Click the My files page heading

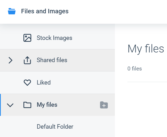coord(146,49)
